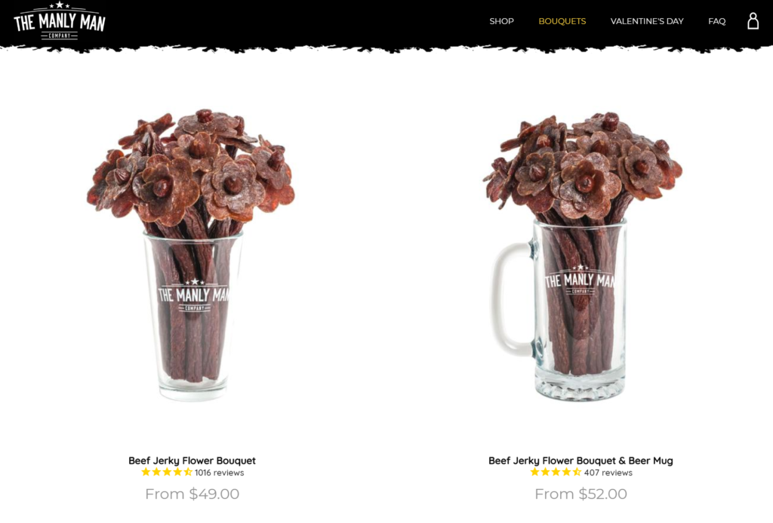This screenshot has height=523, width=773.
Task: Click The Manly Man Company logo
Action: 60,20
